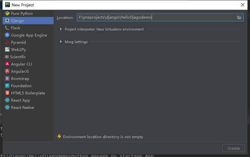Close the New Project dialog
This screenshot has width=250, height=157.
click(243, 5)
